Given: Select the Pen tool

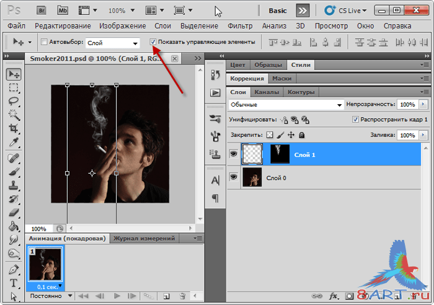Looking at the screenshot, I should (x=13, y=270).
